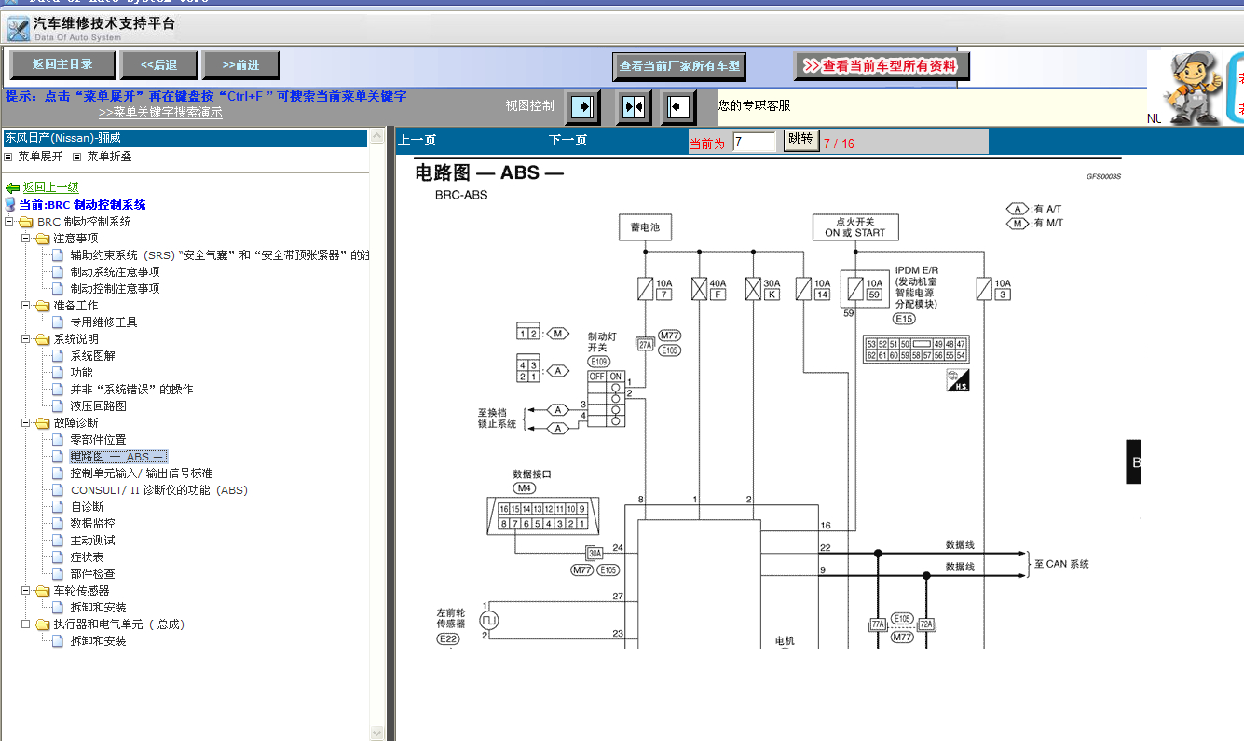Open 部件检查 tree item

[92, 574]
